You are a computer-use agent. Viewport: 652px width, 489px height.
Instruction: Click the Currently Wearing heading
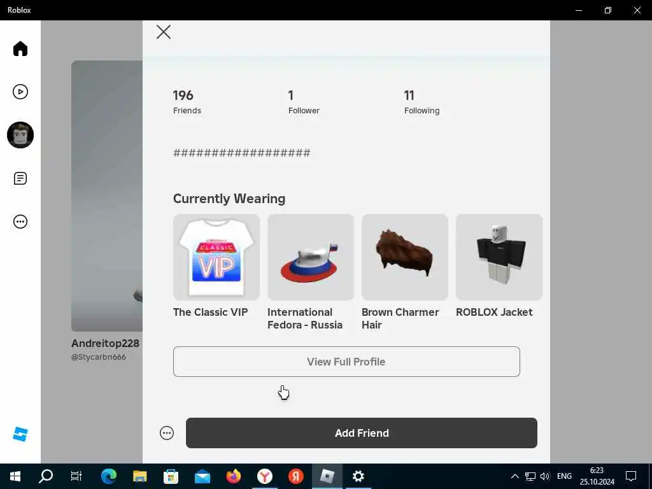229,199
